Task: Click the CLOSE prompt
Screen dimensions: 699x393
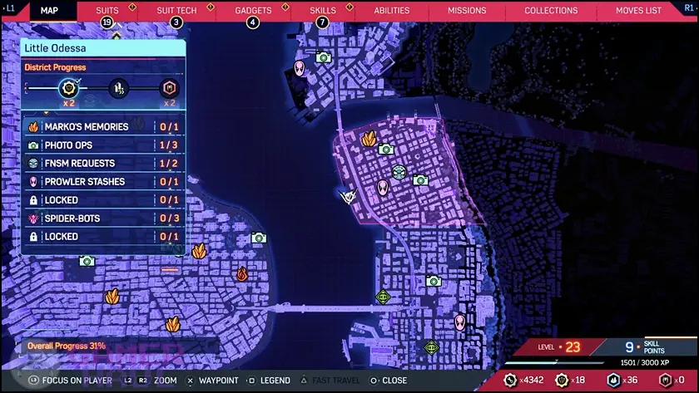Action: (x=389, y=381)
